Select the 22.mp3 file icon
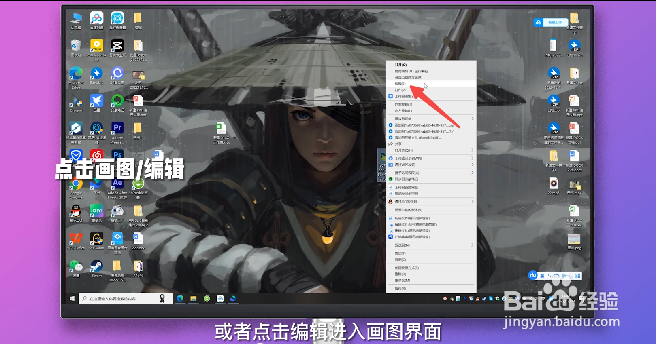 554,186
